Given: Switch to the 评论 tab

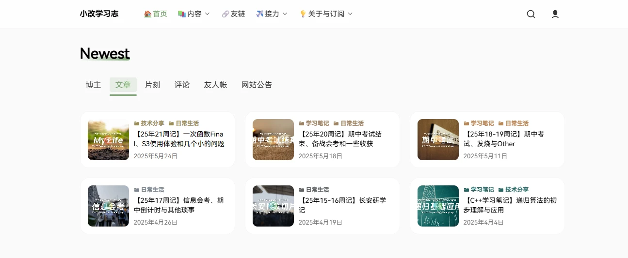Looking at the screenshot, I should click(182, 85).
